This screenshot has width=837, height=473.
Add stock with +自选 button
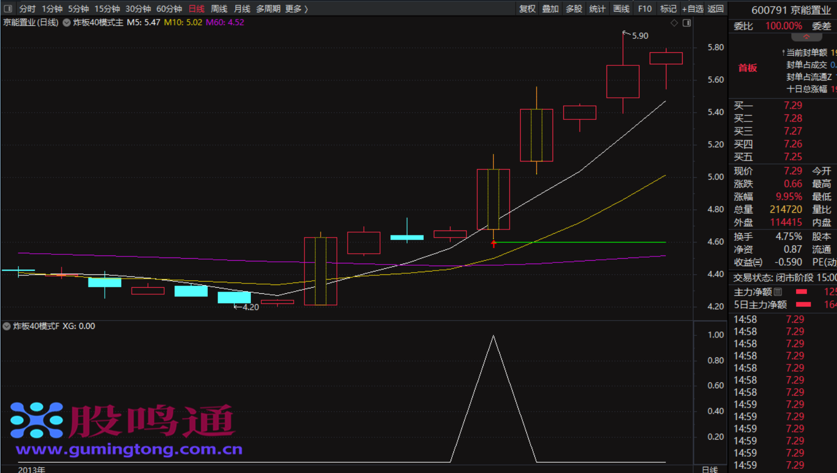(x=692, y=9)
